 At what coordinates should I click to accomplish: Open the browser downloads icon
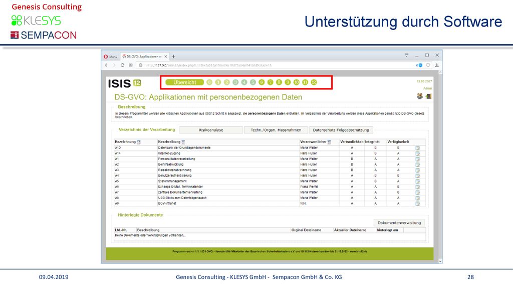[437, 65]
